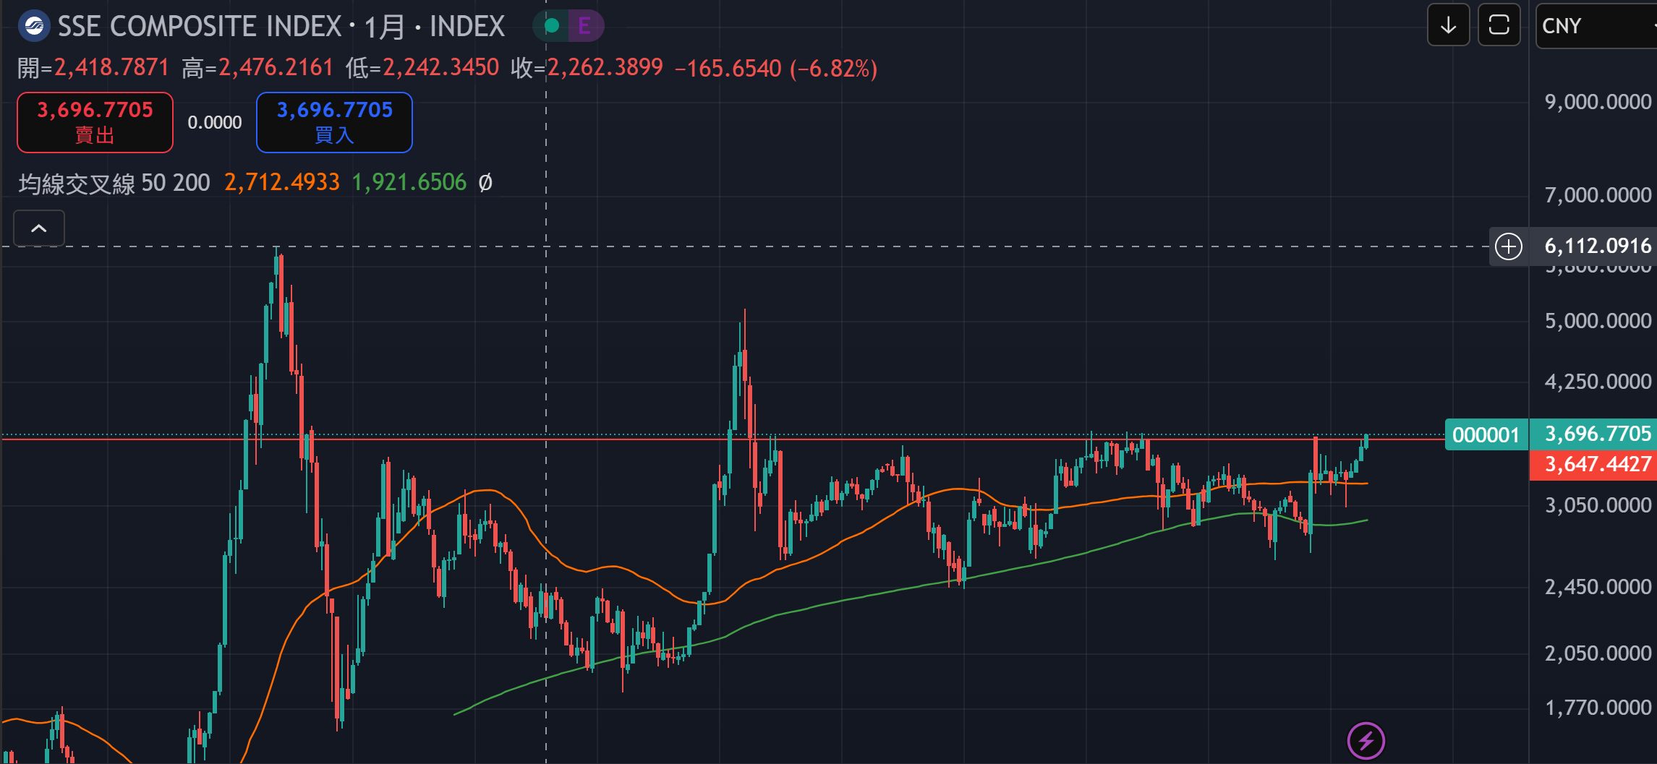Click the 6,112.0916 crosshair price label

click(1598, 246)
